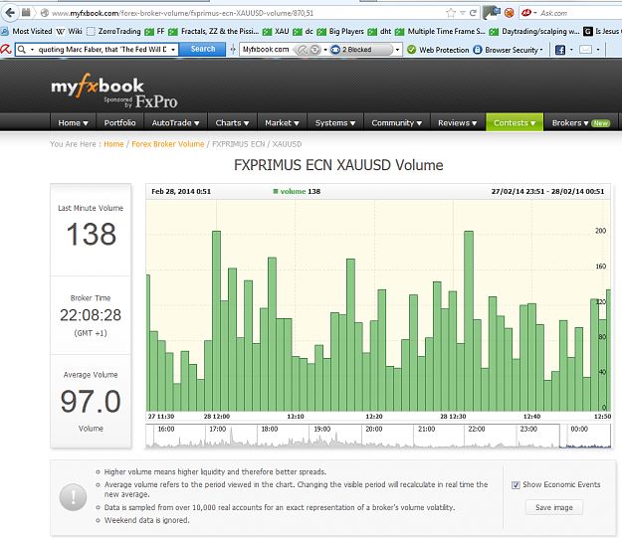The height and width of the screenshot is (538, 622).
Task: Open the Charts navigation menu
Action: pos(232,123)
